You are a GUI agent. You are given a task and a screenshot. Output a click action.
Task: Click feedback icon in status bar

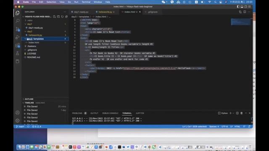coord(244,127)
